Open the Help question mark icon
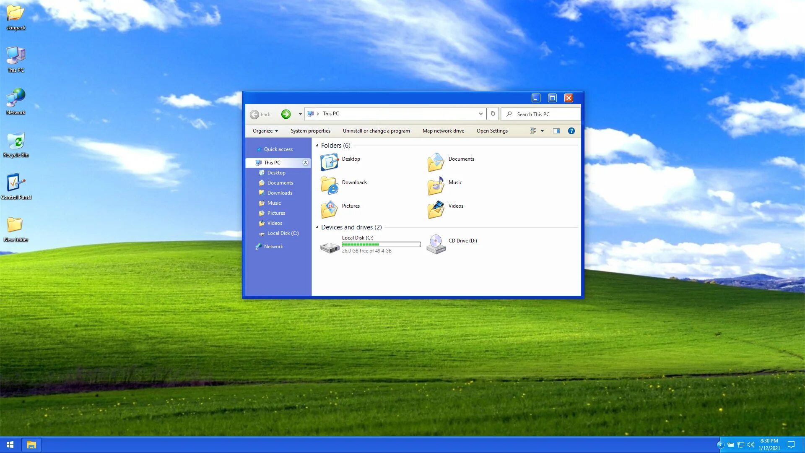 coord(571,131)
